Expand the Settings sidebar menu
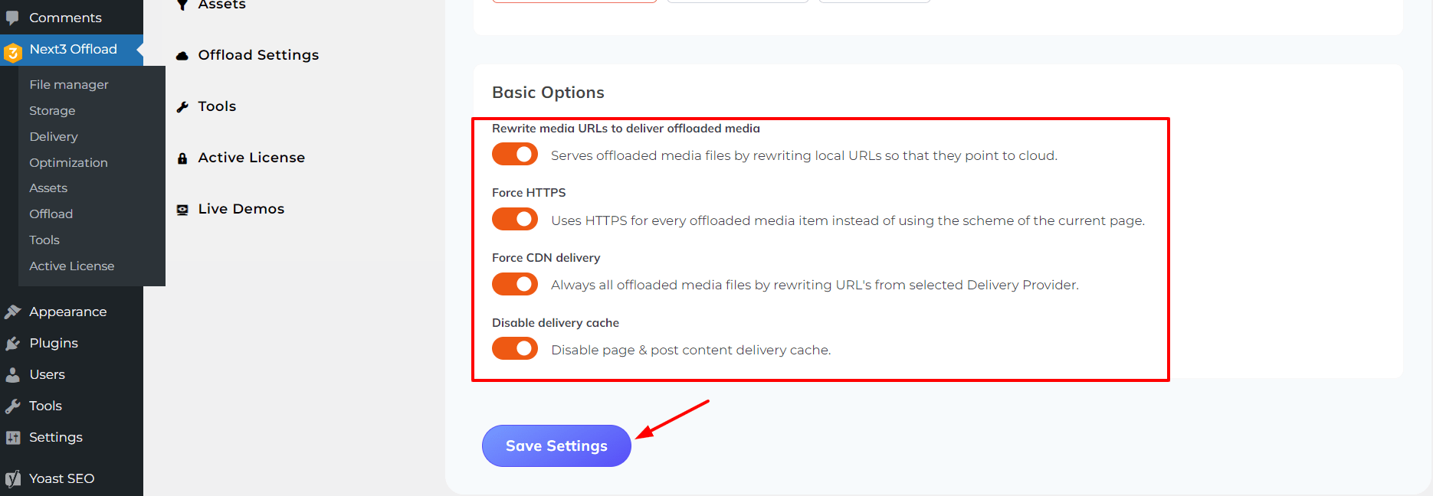 pos(55,436)
